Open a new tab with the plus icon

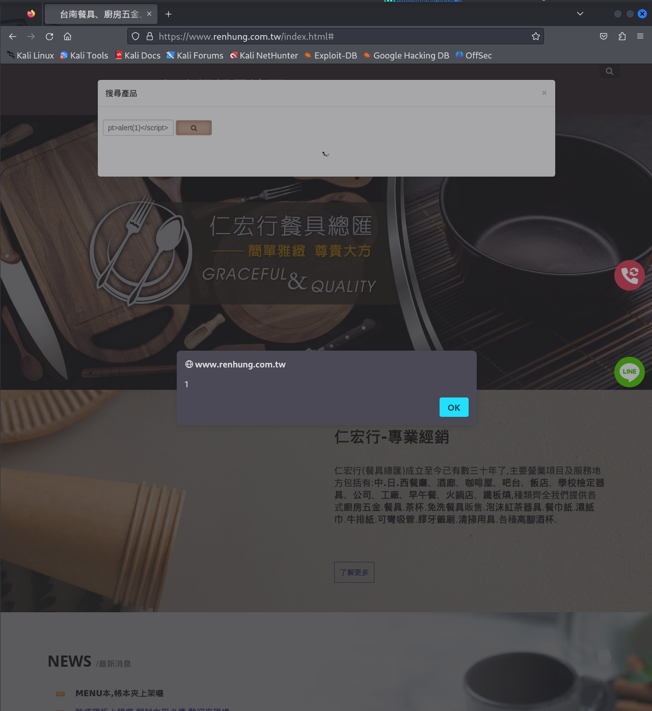[169, 14]
